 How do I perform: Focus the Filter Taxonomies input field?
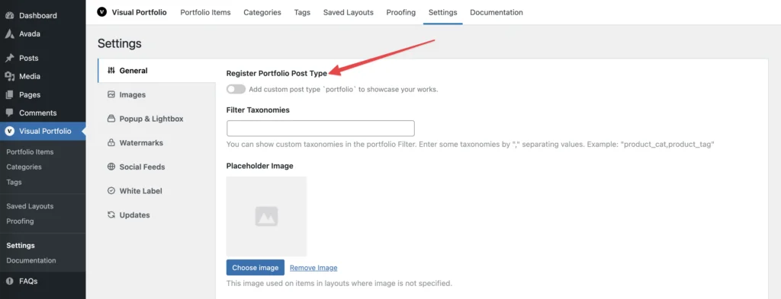pyautogui.click(x=321, y=128)
